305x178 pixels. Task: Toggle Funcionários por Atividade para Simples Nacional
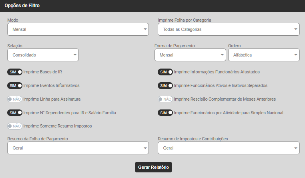point(165,113)
